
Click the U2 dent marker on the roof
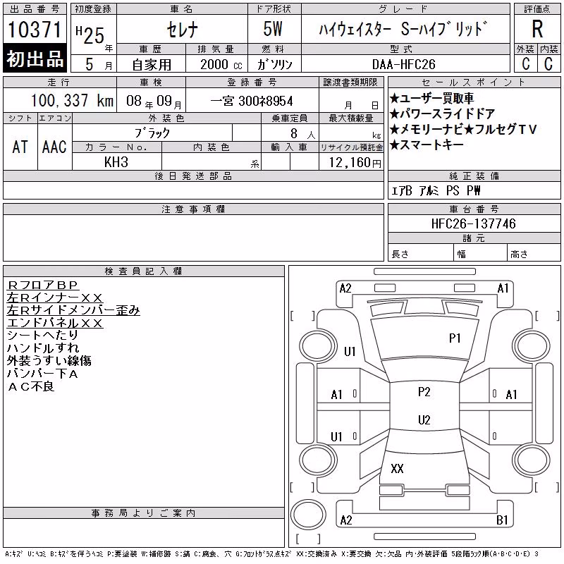coord(424,419)
